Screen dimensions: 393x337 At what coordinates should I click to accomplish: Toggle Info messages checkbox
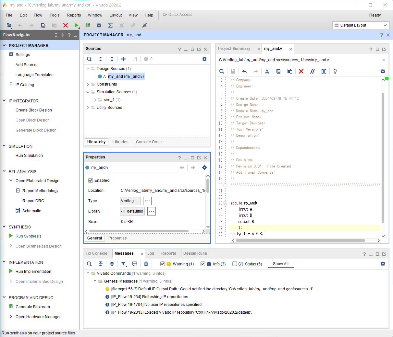[203, 264]
